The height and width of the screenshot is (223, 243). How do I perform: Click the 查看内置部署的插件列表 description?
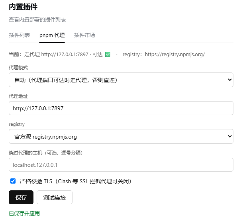37,20
